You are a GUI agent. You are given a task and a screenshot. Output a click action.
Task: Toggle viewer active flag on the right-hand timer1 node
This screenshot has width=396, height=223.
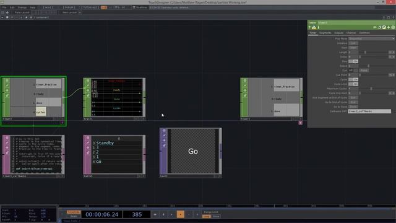[245, 81]
